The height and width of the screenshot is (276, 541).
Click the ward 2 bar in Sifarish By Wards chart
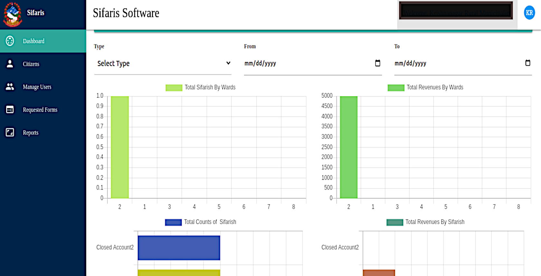[120, 147]
